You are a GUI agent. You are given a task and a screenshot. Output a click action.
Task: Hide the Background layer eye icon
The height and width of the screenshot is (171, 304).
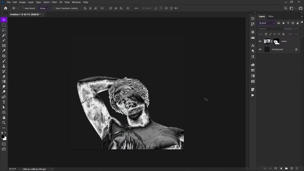point(260,49)
